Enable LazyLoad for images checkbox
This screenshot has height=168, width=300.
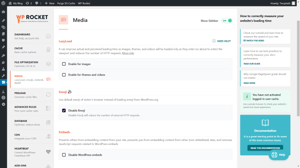click(x=64, y=64)
